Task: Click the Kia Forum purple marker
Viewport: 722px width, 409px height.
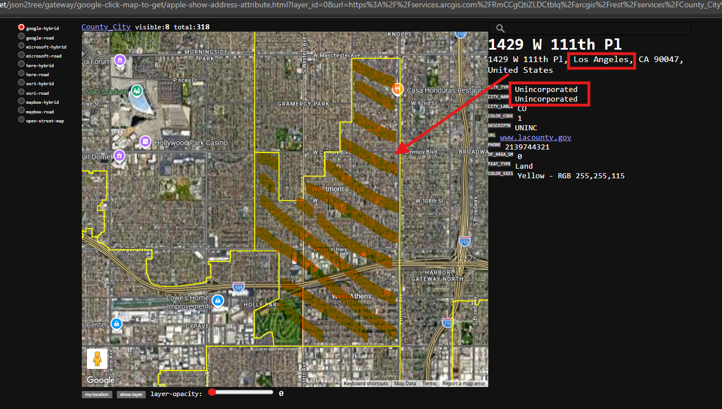Action: coord(120,60)
